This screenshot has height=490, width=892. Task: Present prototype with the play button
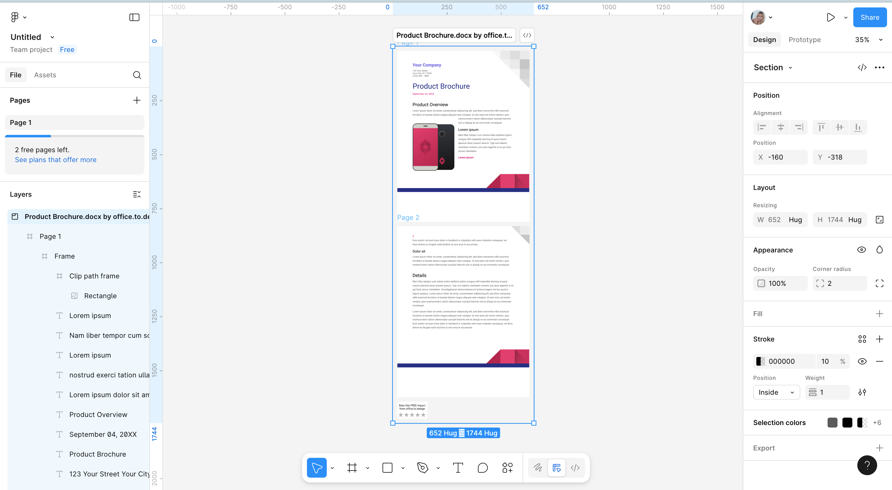click(831, 17)
